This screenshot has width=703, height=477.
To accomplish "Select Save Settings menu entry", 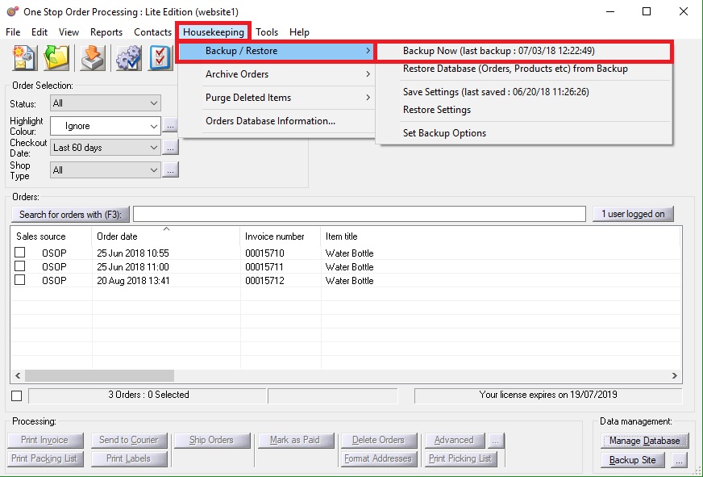I will point(524,91).
